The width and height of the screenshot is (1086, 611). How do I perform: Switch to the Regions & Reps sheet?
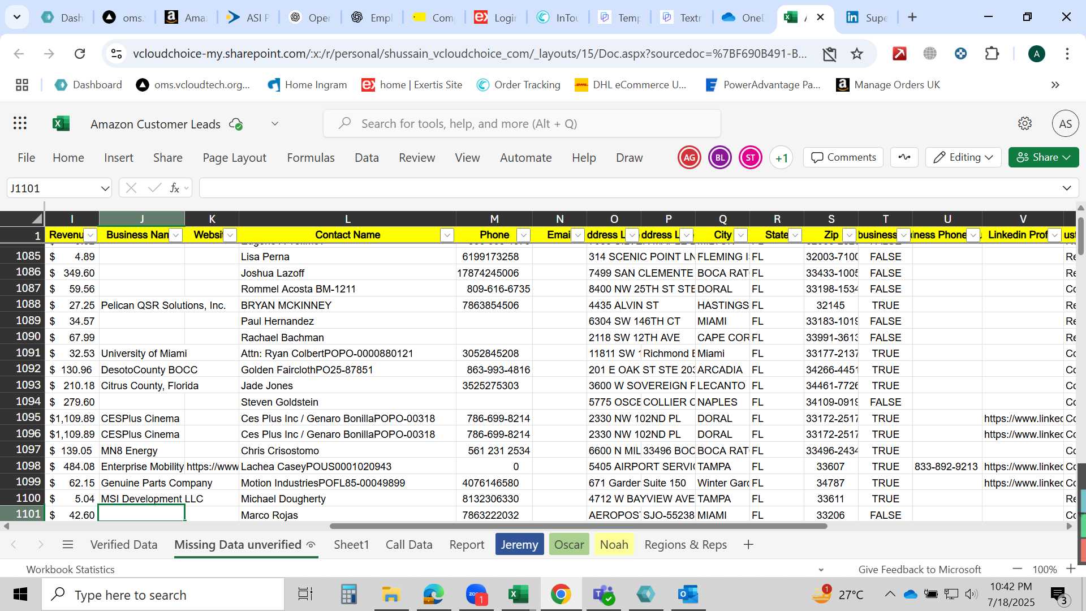tap(686, 545)
